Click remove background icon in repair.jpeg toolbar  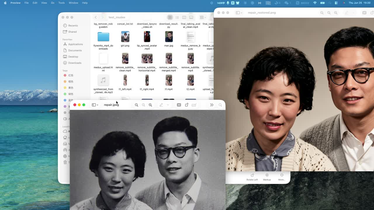point(179,105)
